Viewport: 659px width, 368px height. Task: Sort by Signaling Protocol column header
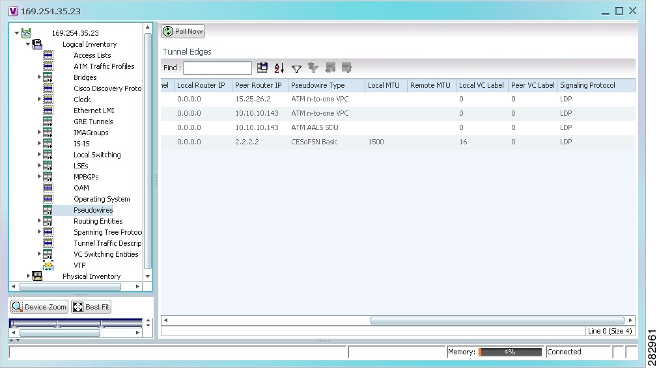tap(596, 85)
